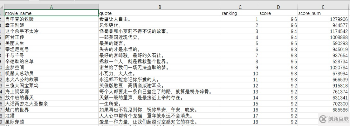The height and width of the screenshot is (126, 350).
Task: Select the cell 辛德勒的名单
Action: pyautogui.click(x=51, y=62)
